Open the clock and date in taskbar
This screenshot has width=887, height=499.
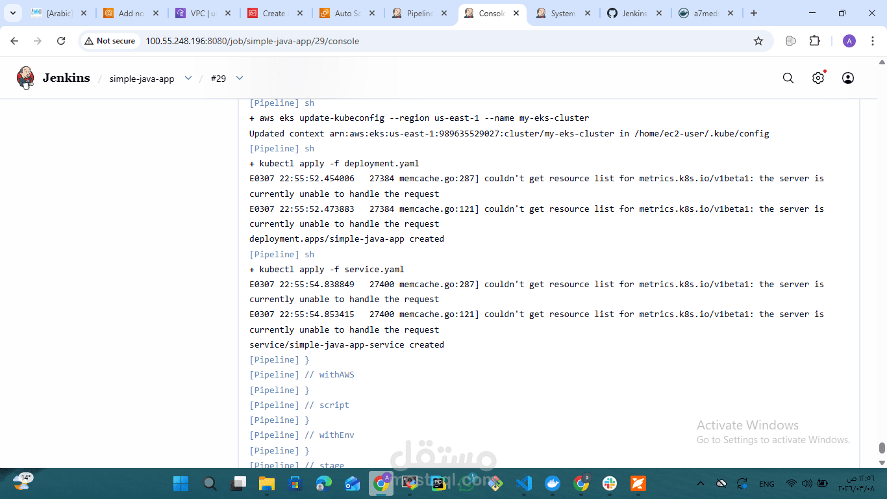point(856,483)
